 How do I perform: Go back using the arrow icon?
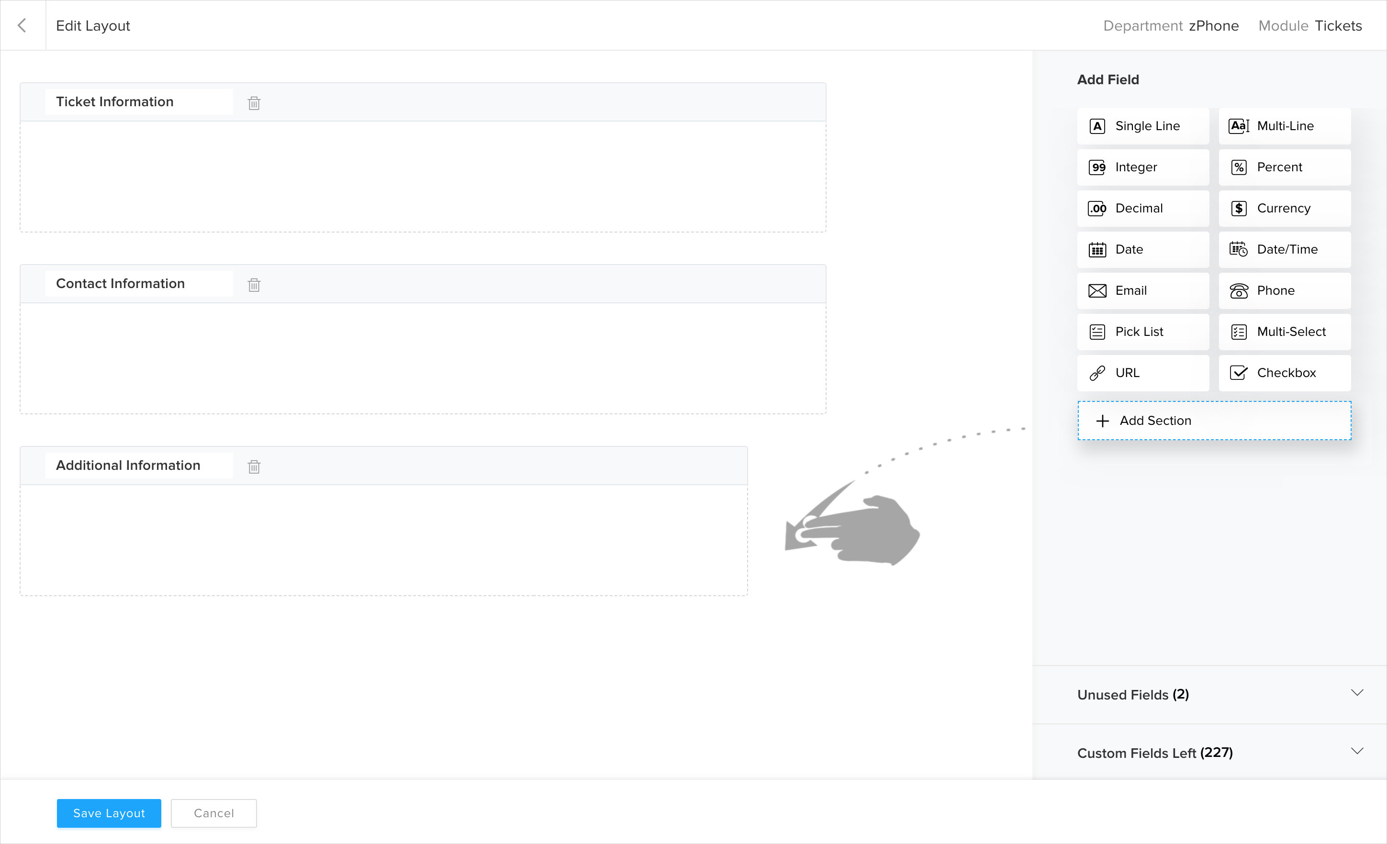[x=22, y=25]
